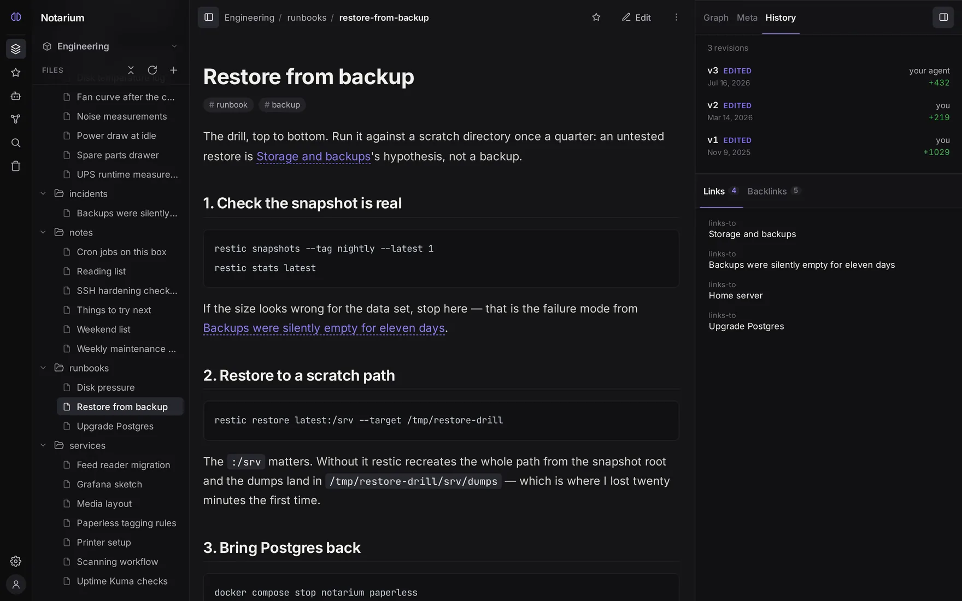Open Fan curve after the c... file

click(x=120, y=97)
